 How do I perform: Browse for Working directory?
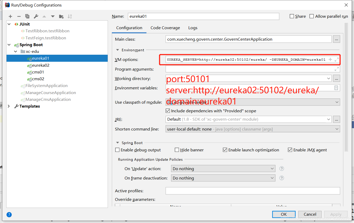pyautogui.click(x=337, y=78)
